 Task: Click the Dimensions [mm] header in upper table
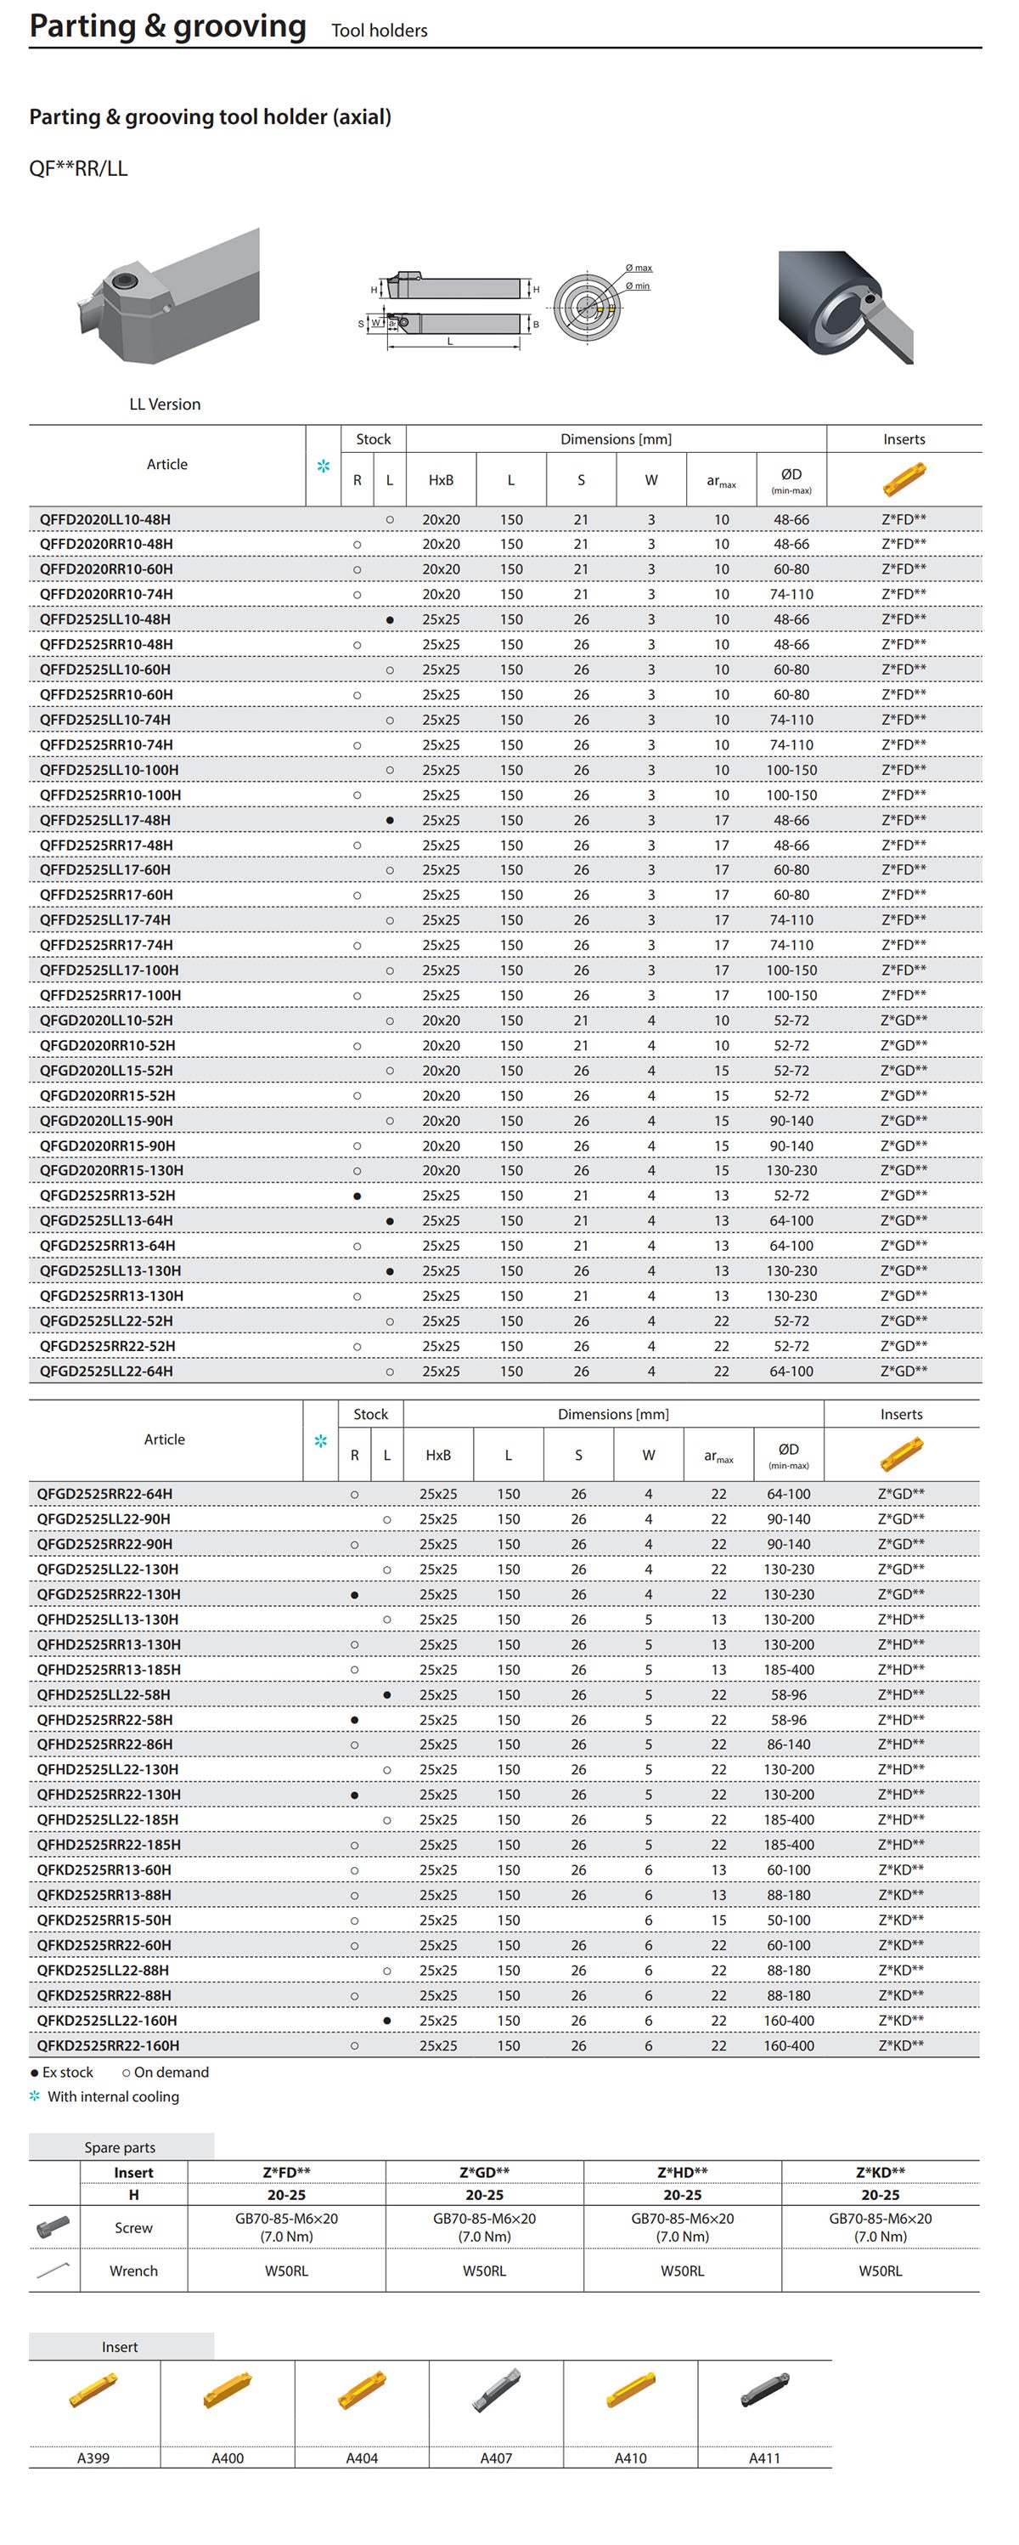tap(616, 438)
